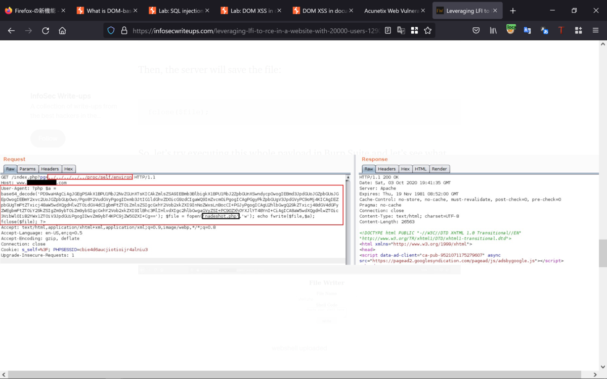Save page to Pocket
This screenshot has width=607, height=379.
tap(476, 30)
